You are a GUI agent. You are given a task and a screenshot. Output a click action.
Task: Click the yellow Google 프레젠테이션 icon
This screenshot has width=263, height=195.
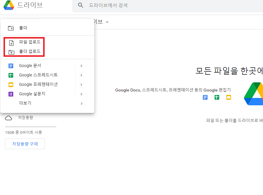pyautogui.click(x=11, y=84)
